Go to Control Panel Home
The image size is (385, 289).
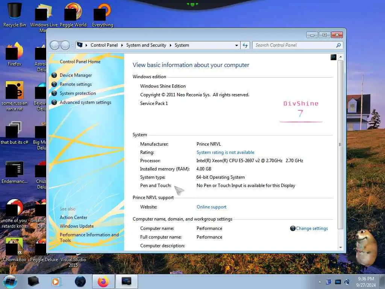[x=80, y=62]
